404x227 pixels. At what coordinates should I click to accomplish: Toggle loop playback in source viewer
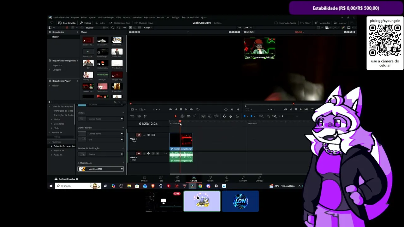tap(198, 109)
